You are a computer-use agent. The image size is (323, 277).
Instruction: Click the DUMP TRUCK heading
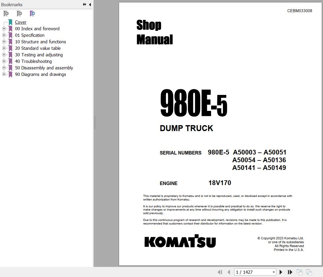pyautogui.click(x=187, y=128)
